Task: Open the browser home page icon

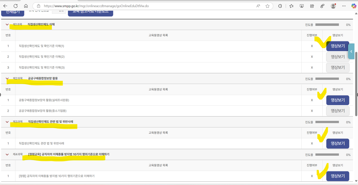Action: tap(26, 6)
